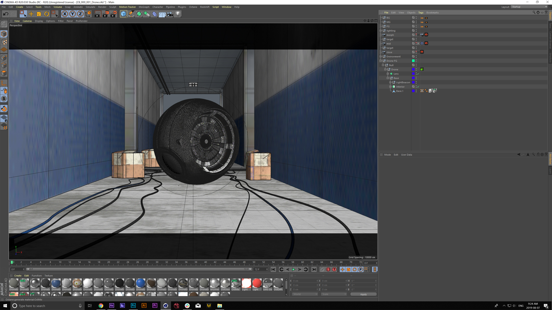This screenshot has width=552, height=310.
Task: Toggle the Interior enable checkmark
Action: click(x=418, y=87)
